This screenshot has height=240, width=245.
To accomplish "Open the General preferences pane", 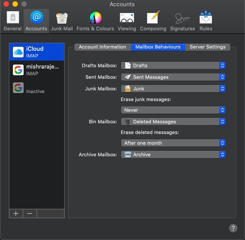I will point(12,21).
